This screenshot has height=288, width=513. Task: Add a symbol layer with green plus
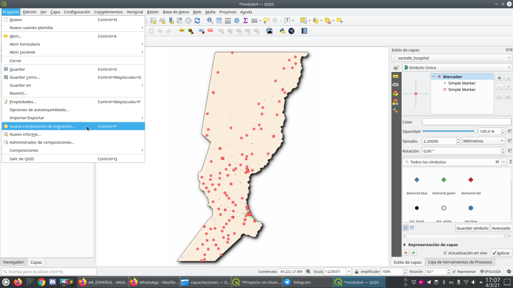499,78
